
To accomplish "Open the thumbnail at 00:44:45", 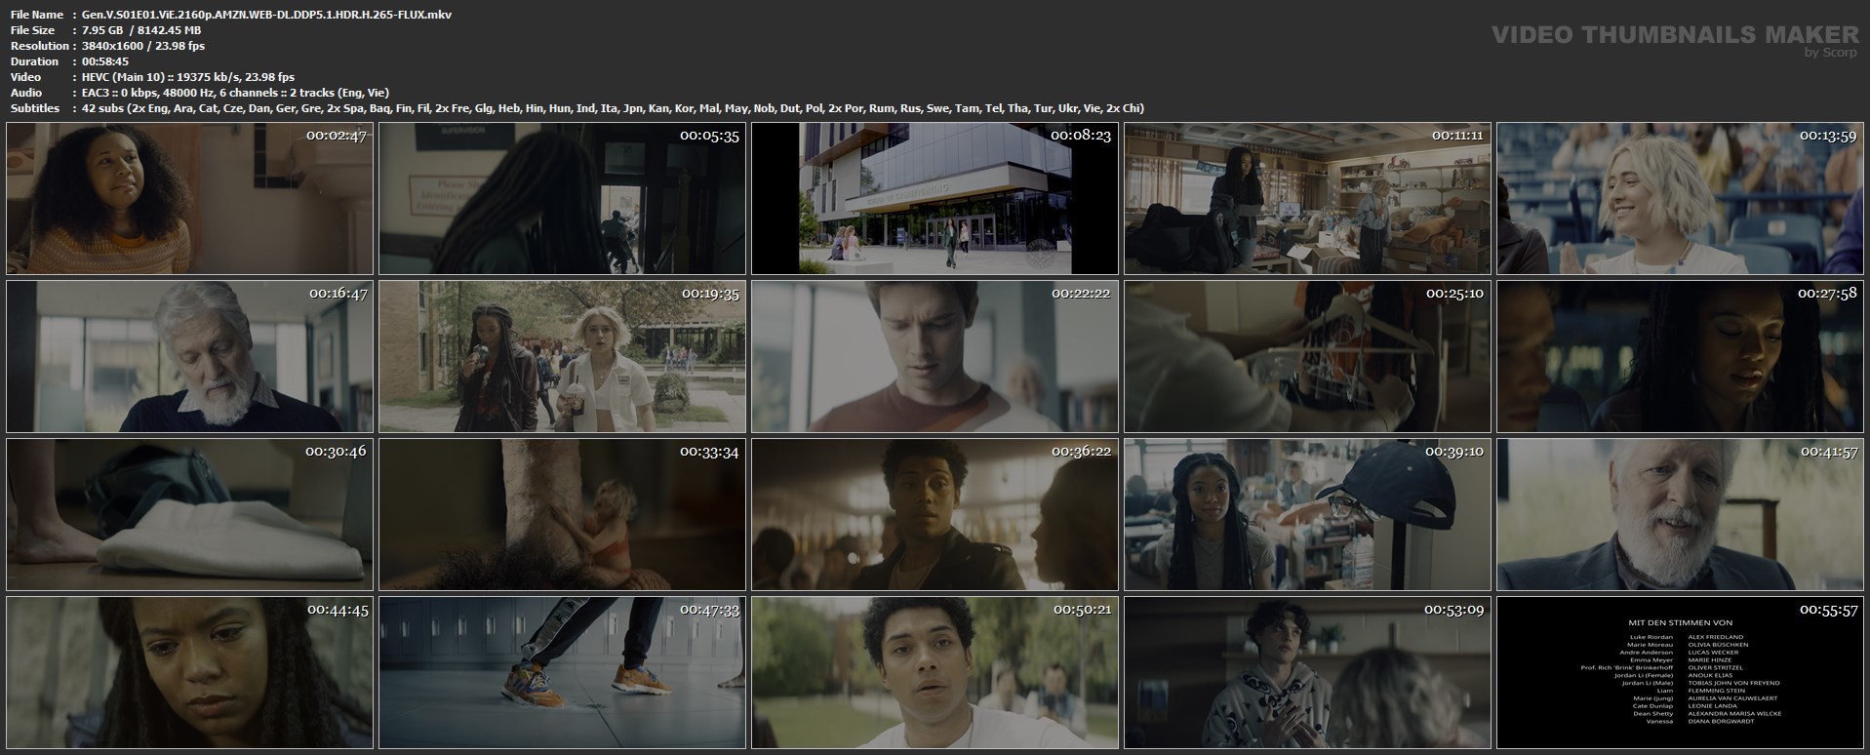I will tap(189, 672).
